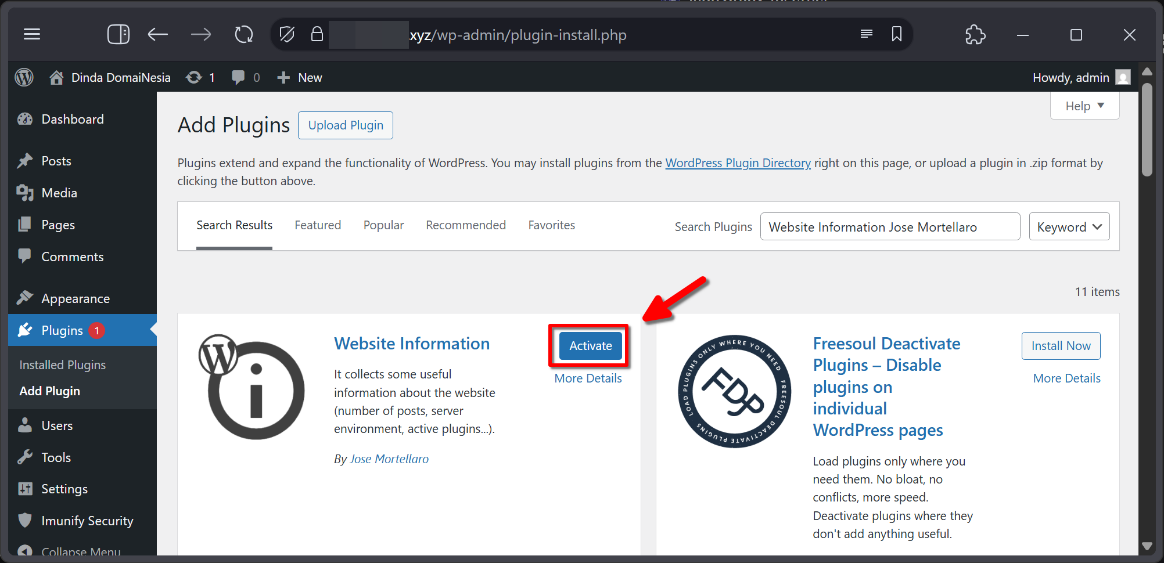Click Howdy, admin account text
The image size is (1164, 563).
1070,77
